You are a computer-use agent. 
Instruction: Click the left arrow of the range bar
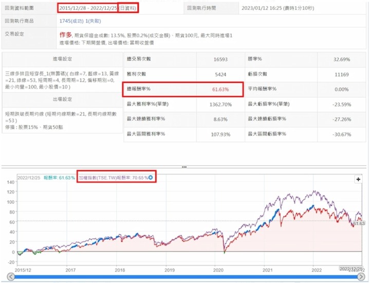click(x=11, y=277)
